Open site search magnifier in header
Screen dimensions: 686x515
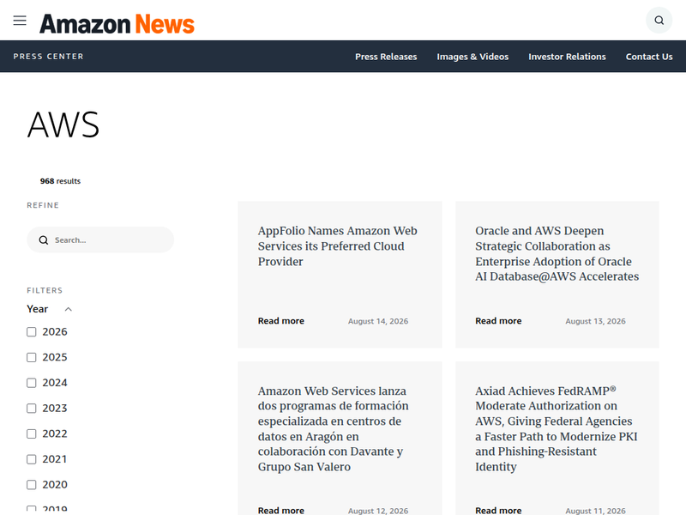pyautogui.click(x=659, y=20)
